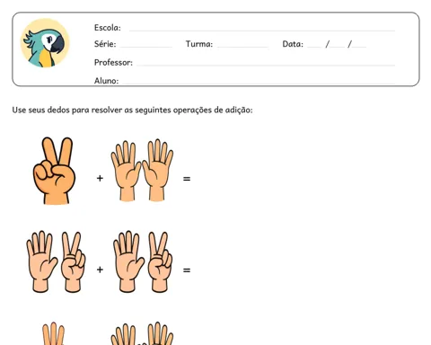This screenshot has height=345, width=431.
Task: Click the two open hands in first equation
Action: [142, 170]
